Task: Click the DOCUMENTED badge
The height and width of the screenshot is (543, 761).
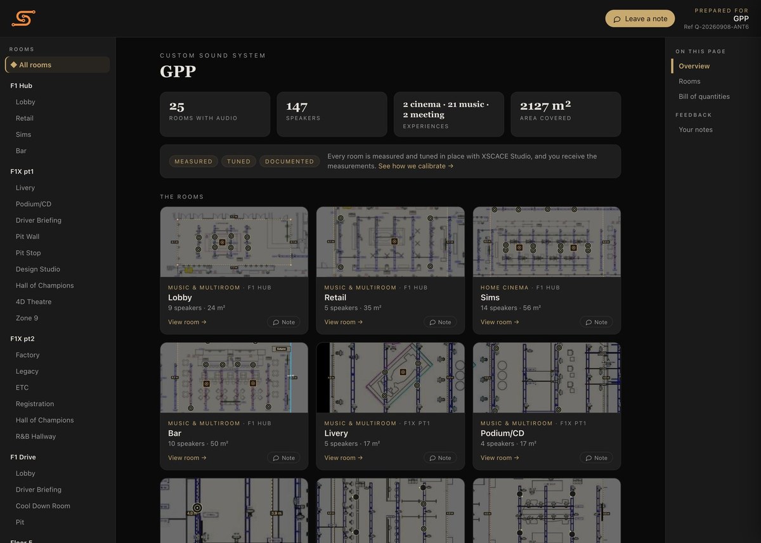Action: click(x=289, y=162)
